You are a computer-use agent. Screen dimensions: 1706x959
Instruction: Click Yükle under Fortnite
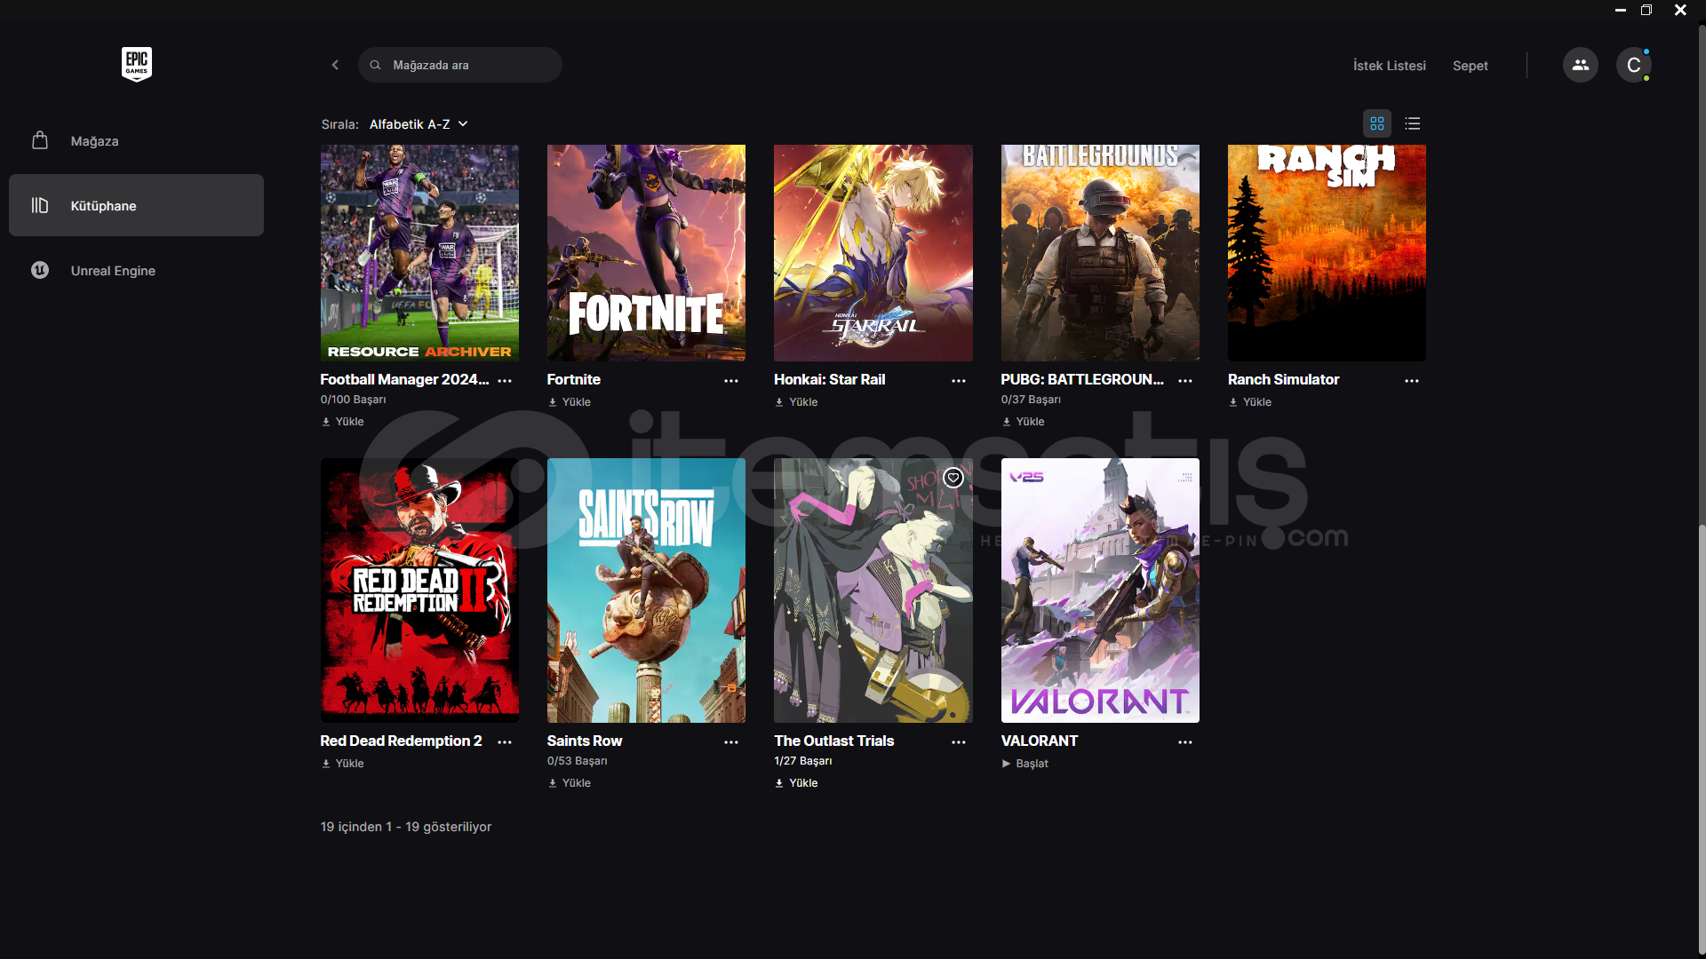click(570, 402)
